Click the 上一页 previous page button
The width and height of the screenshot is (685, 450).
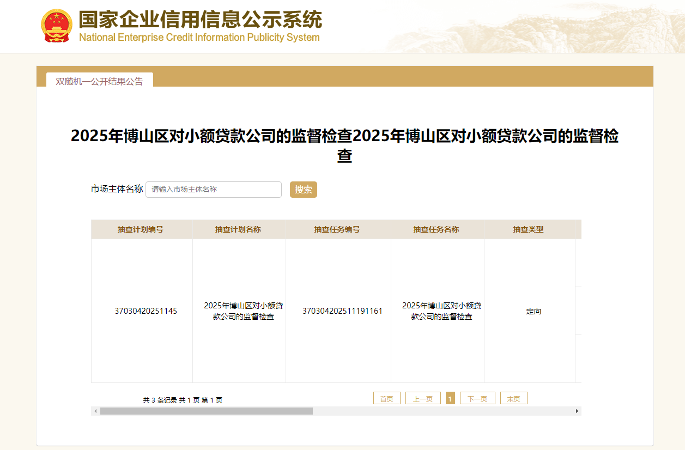point(422,399)
